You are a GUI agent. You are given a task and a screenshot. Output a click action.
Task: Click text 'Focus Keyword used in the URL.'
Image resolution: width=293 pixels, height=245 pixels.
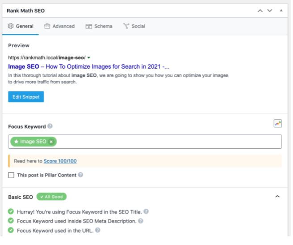pyautogui.click(x=55, y=230)
